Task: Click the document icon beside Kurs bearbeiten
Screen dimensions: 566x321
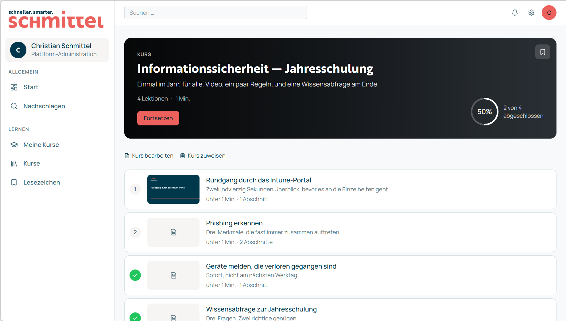Action: tap(127, 156)
